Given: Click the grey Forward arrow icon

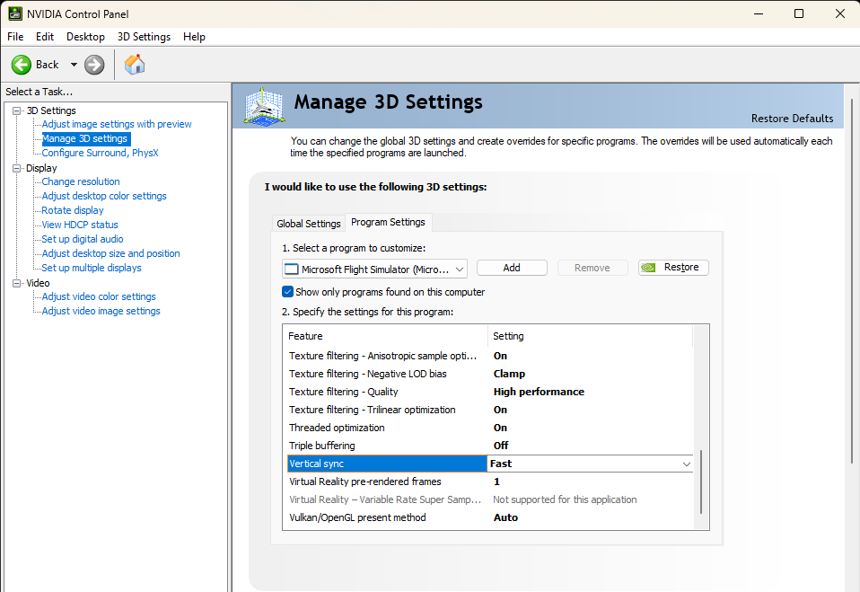Looking at the screenshot, I should pyautogui.click(x=94, y=65).
